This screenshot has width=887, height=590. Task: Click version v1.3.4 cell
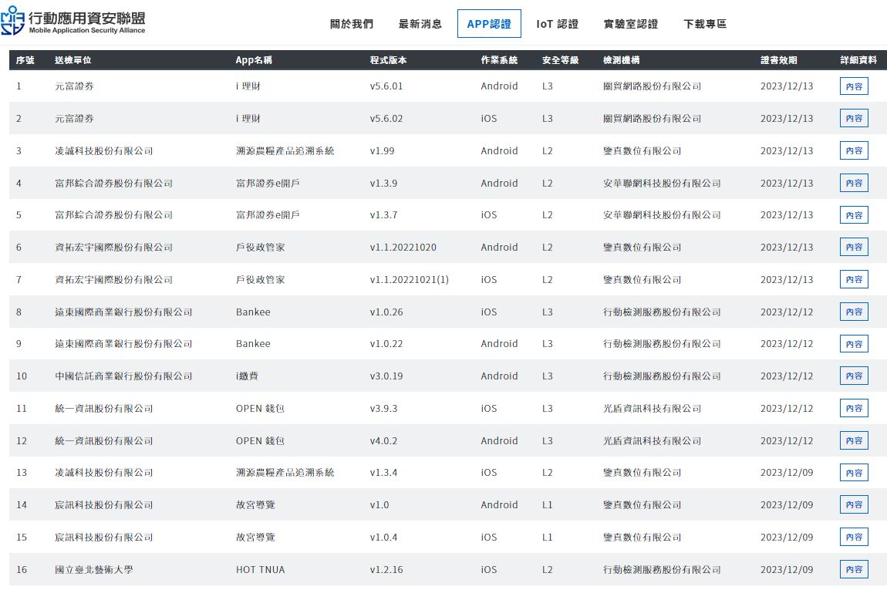[x=383, y=472]
